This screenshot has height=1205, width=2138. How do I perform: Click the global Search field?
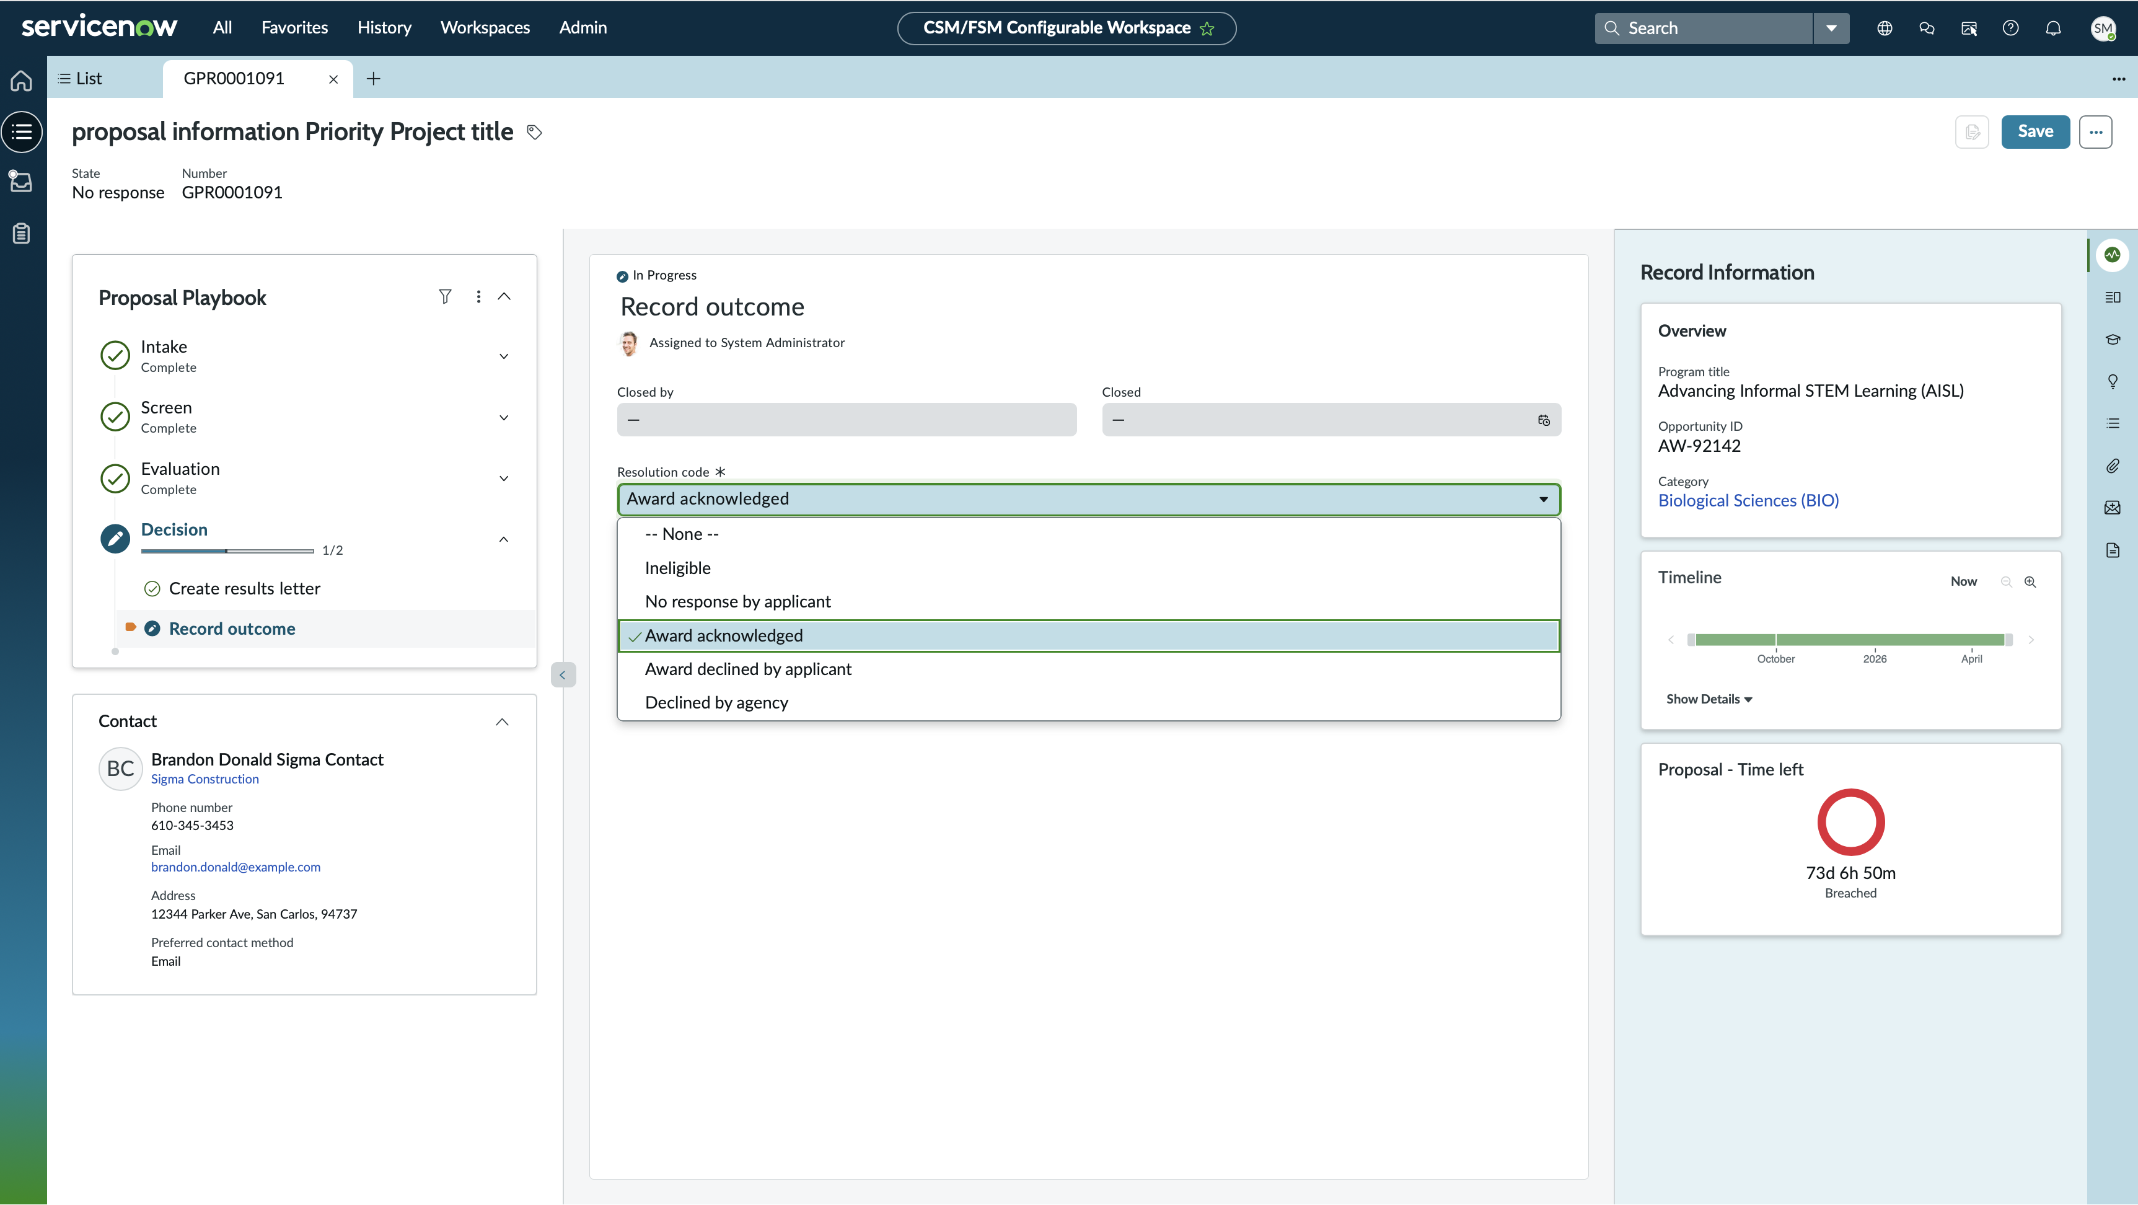1703,29
